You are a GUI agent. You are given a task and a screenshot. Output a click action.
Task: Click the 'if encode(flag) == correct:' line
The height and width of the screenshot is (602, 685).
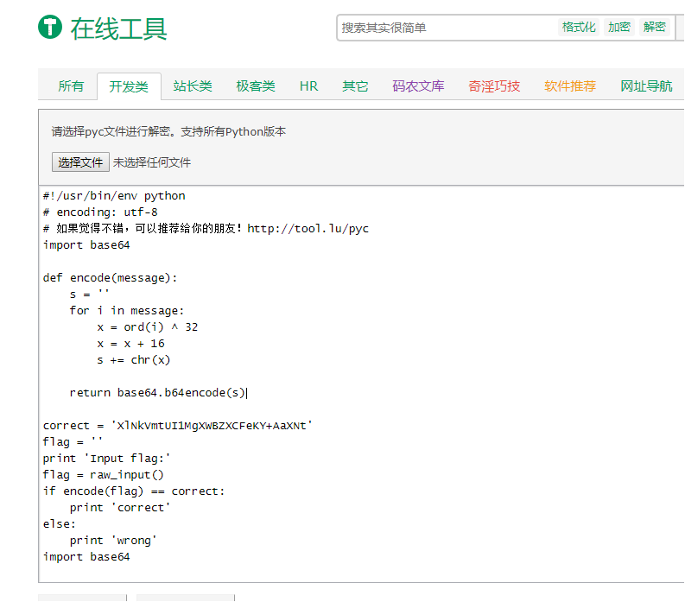pyautogui.click(x=134, y=491)
